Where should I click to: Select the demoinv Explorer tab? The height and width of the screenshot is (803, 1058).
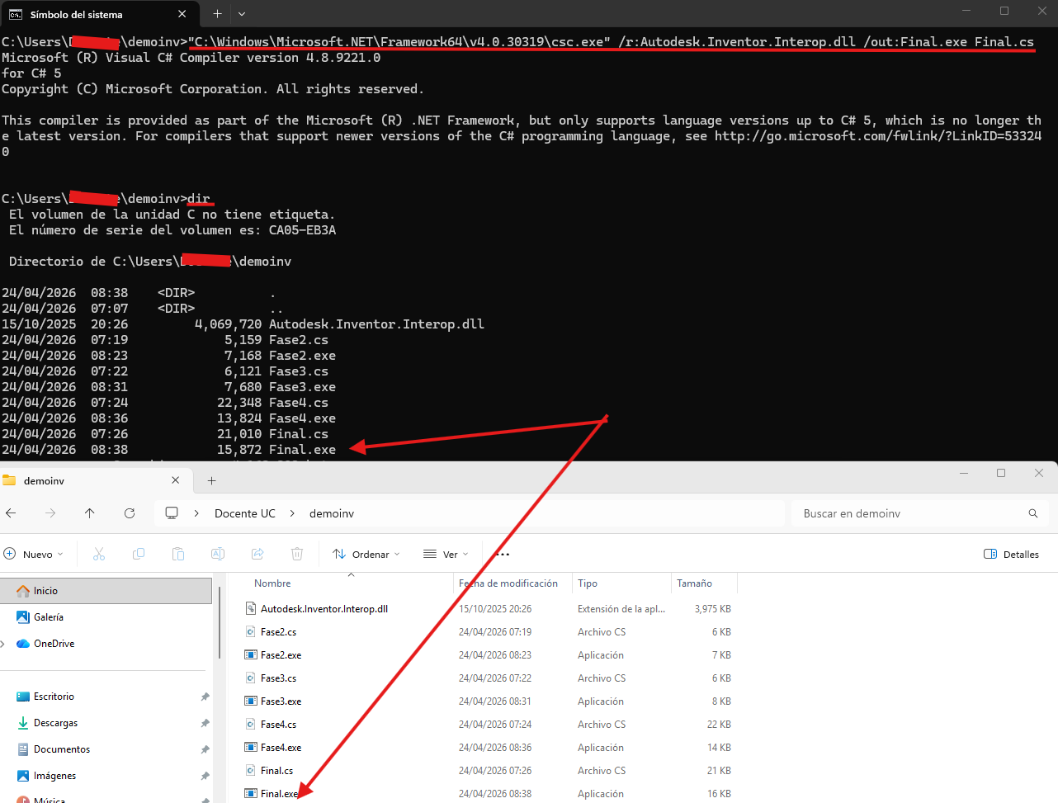click(x=96, y=480)
